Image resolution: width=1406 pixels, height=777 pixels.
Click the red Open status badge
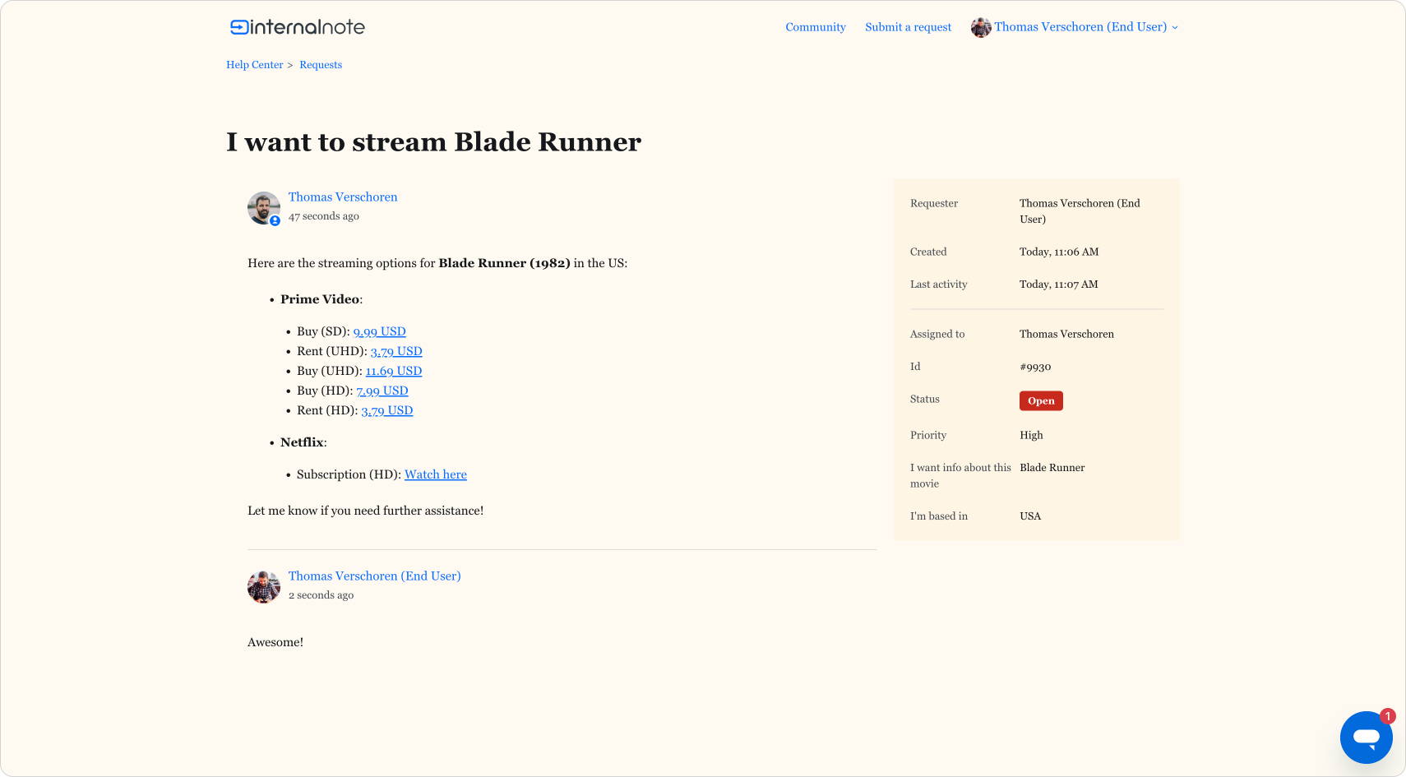coord(1041,400)
